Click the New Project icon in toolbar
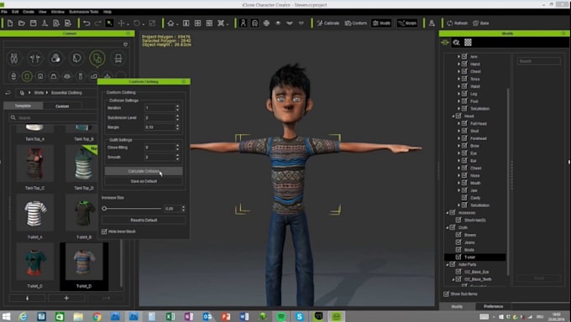 (x=10, y=23)
